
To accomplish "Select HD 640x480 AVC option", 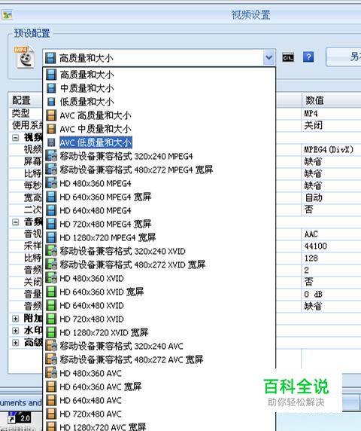I will pyautogui.click(x=159, y=400).
